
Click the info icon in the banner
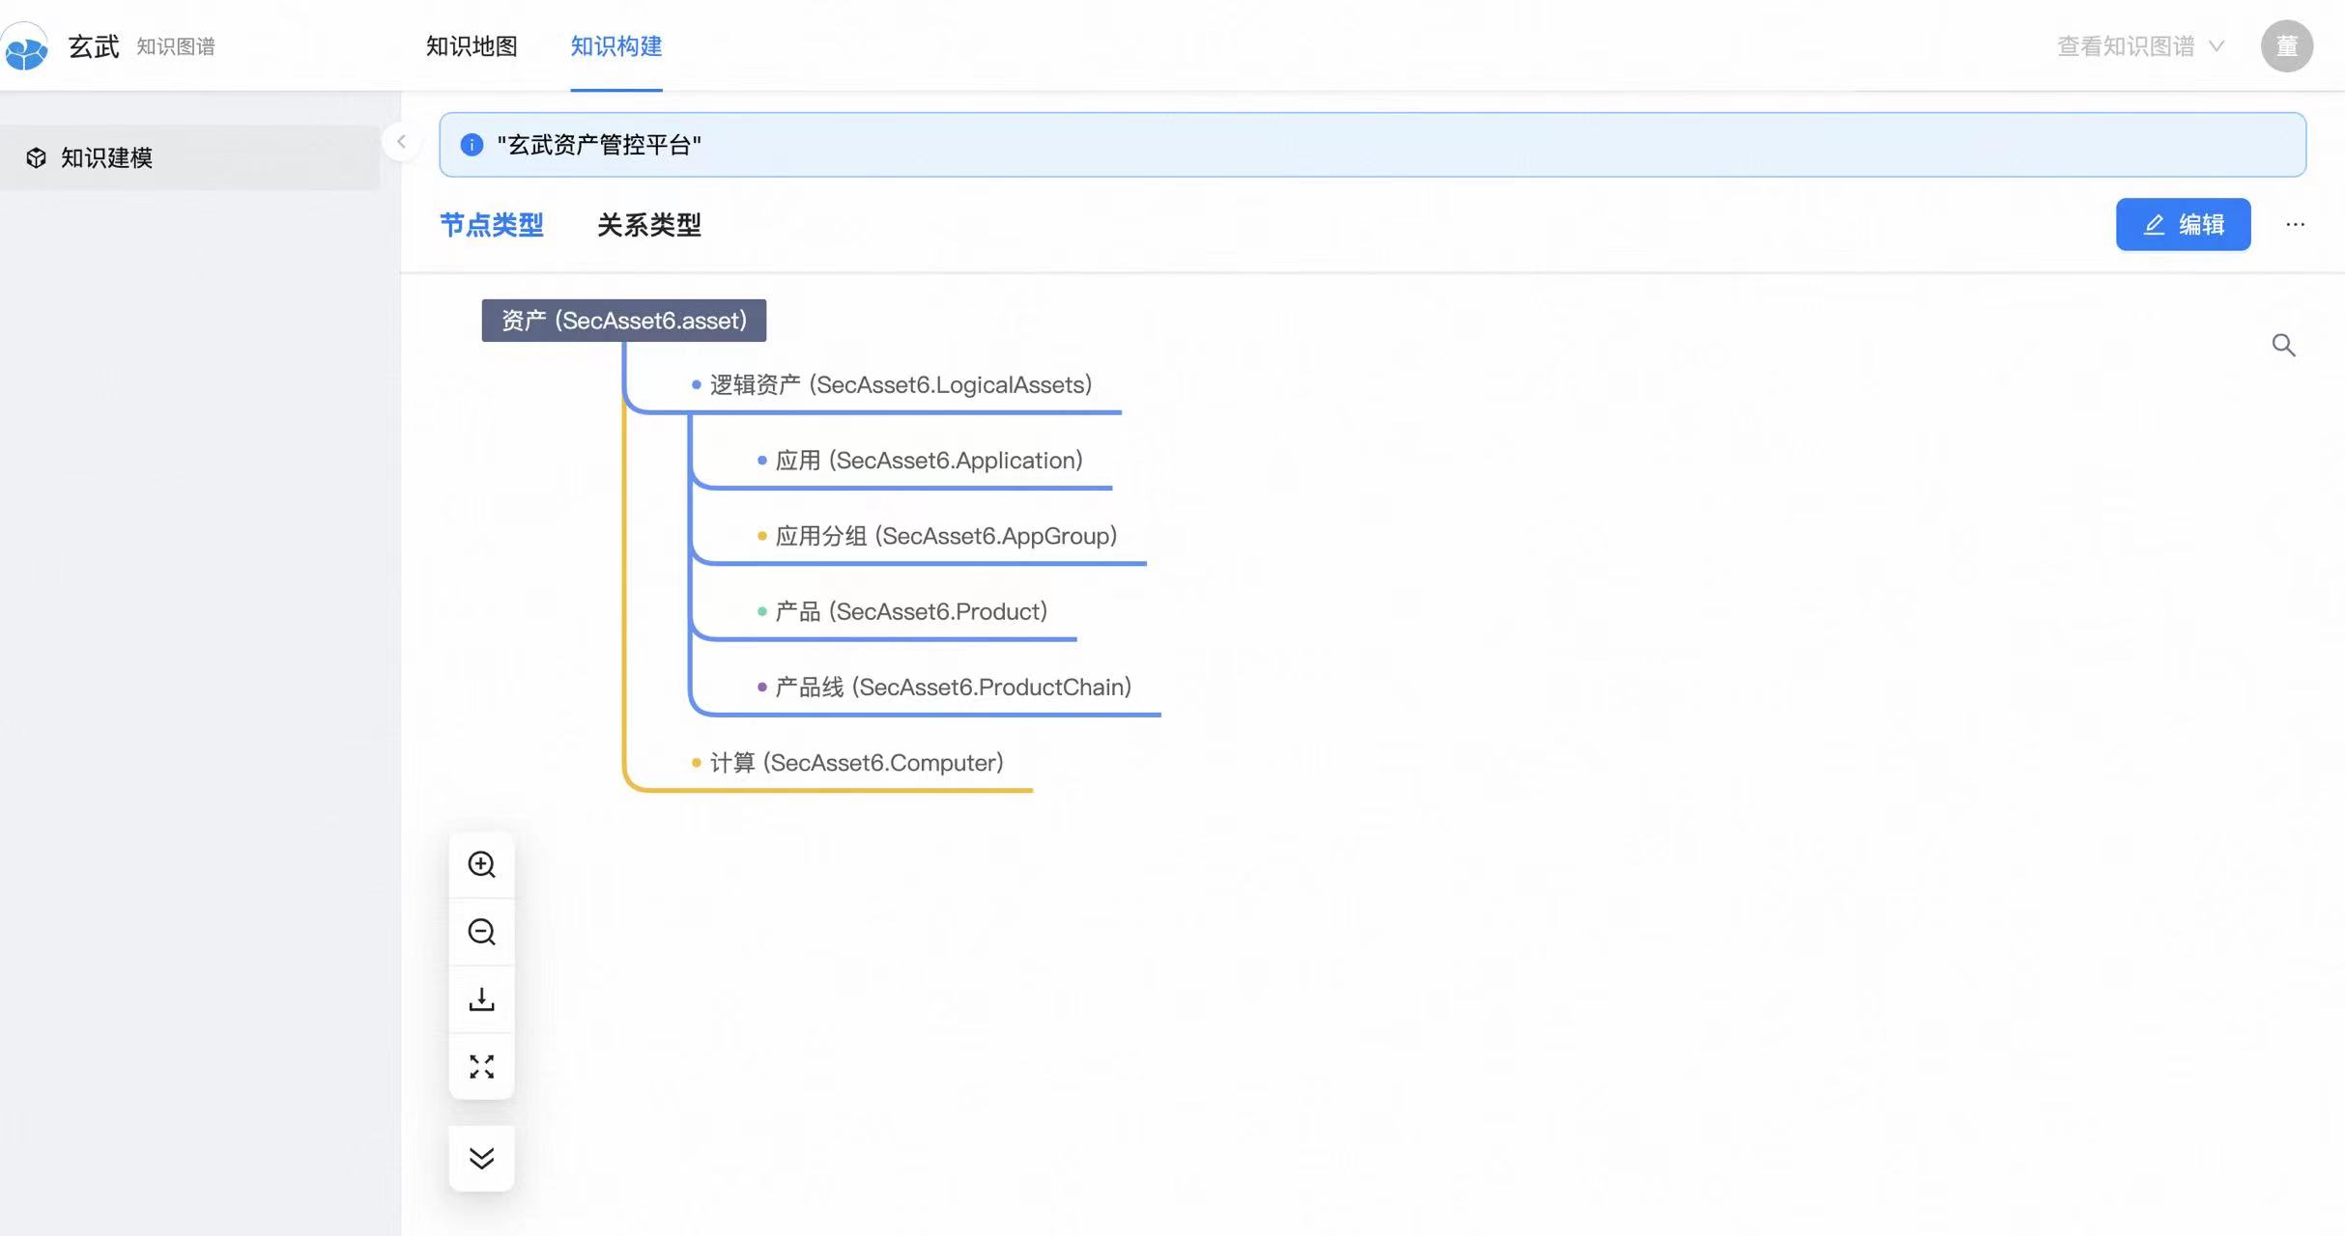pyautogui.click(x=472, y=145)
